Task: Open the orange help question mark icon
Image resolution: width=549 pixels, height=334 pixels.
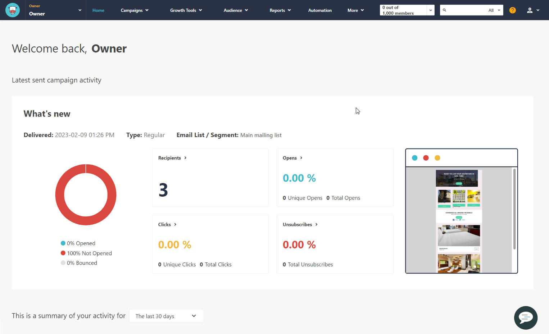Action: tap(512, 10)
